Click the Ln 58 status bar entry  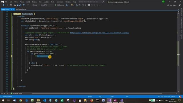click(90, 97)
